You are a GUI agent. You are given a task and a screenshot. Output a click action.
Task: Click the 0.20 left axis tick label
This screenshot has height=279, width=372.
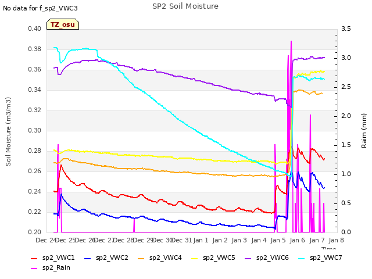34,233
